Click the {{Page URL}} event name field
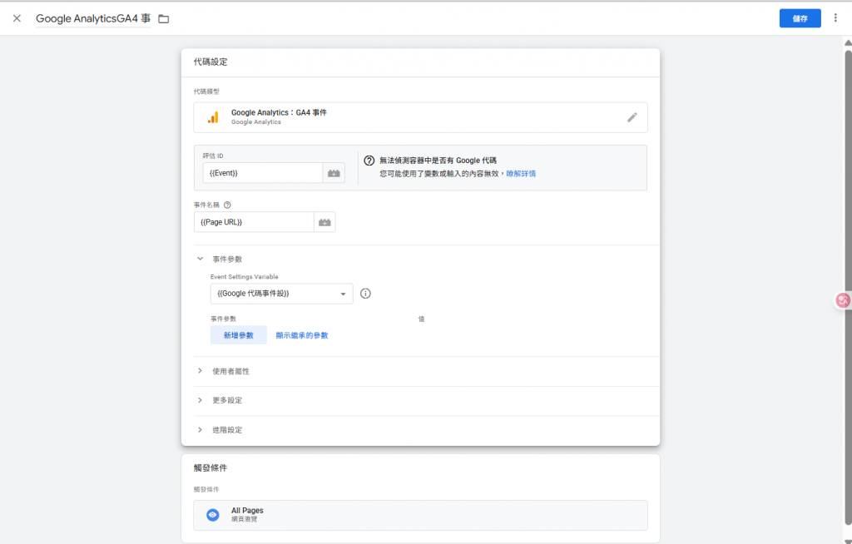This screenshot has width=852, height=544. pos(254,222)
